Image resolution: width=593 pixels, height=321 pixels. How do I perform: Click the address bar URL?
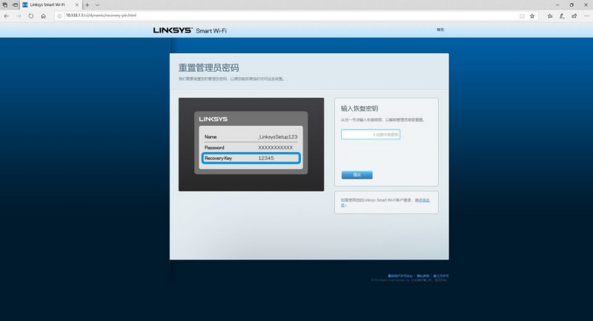(101, 16)
